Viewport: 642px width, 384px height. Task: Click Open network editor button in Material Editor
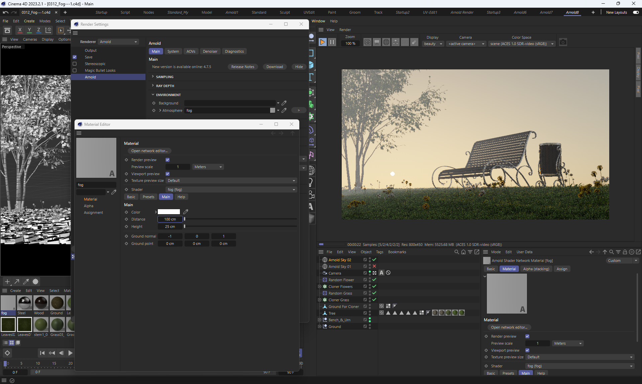point(149,151)
